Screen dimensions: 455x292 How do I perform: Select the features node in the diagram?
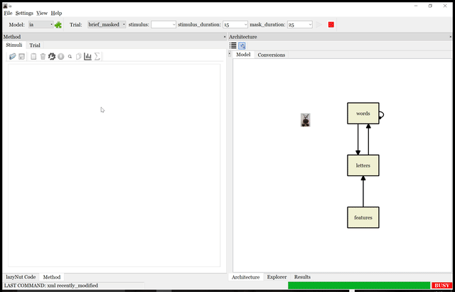[x=363, y=217]
